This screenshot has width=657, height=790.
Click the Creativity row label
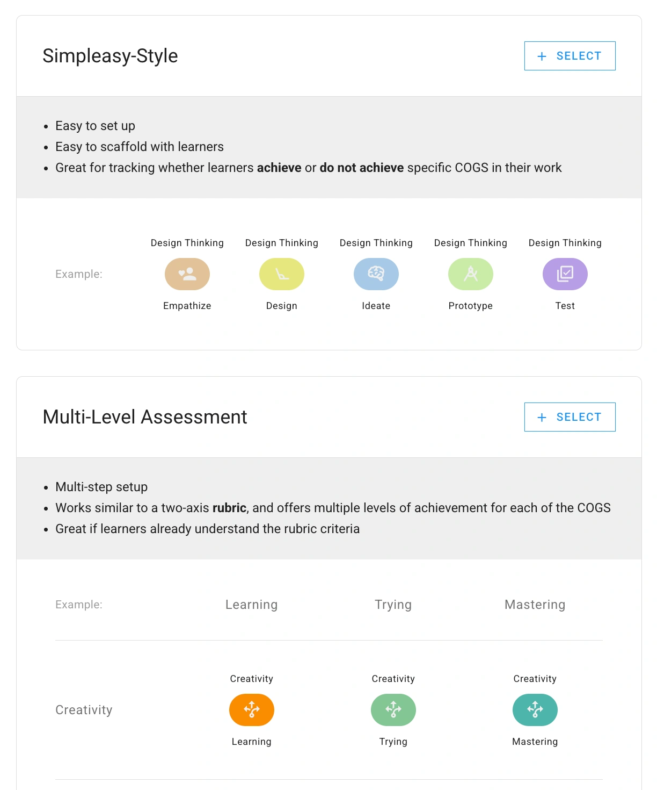[84, 710]
